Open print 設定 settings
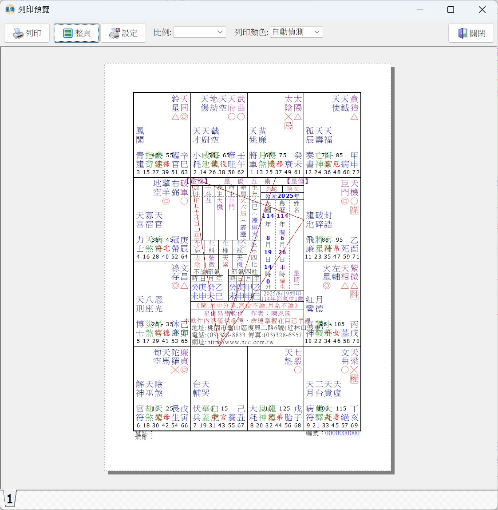The width and height of the screenshot is (498, 510). click(x=123, y=33)
